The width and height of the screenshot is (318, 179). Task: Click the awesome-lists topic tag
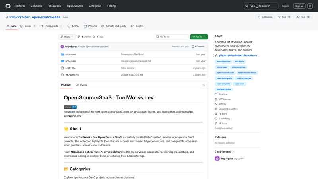coord(223,62)
